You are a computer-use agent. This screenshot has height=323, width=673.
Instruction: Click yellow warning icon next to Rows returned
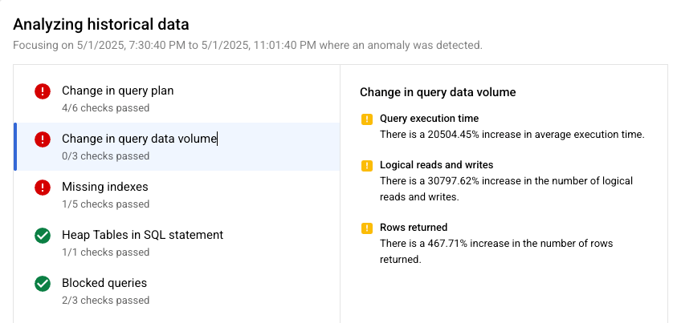coord(367,228)
